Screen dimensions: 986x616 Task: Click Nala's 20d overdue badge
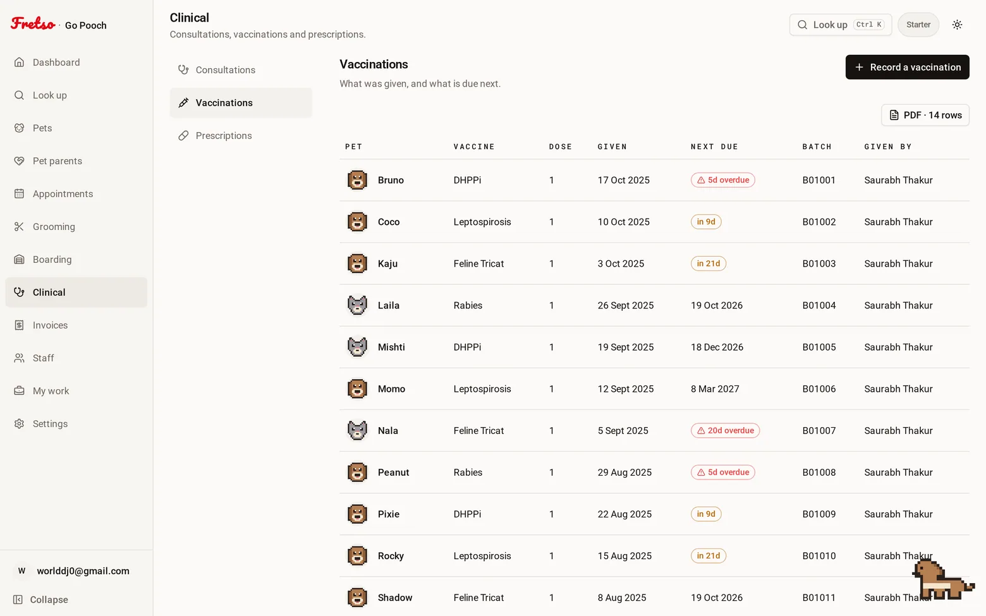click(725, 431)
